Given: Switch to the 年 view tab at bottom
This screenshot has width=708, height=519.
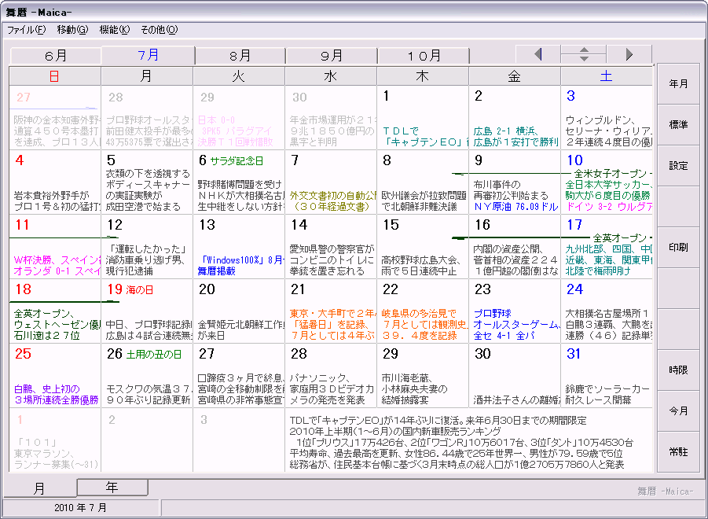Looking at the screenshot, I should click(x=112, y=487).
